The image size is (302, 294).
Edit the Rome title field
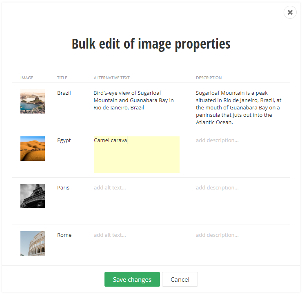tap(64, 235)
